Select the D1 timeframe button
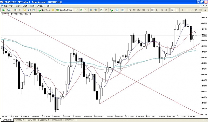This screenshot has height=122, width=208. [x=157, y=10]
